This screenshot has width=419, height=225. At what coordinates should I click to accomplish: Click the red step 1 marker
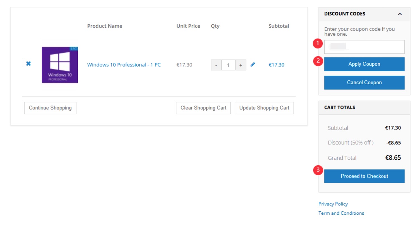tap(318, 43)
